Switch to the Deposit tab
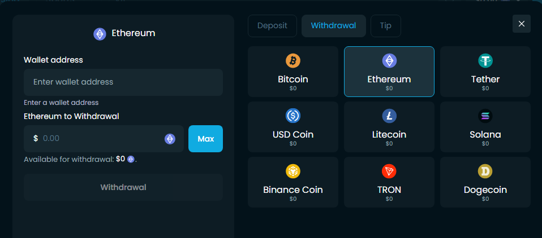Screen dimensions: 542x238 tap(272, 26)
